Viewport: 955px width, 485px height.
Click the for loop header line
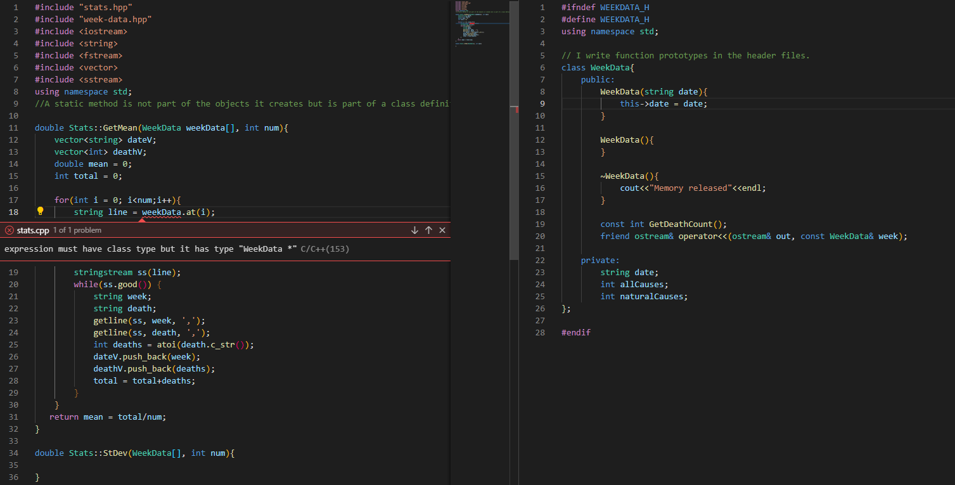point(118,200)
